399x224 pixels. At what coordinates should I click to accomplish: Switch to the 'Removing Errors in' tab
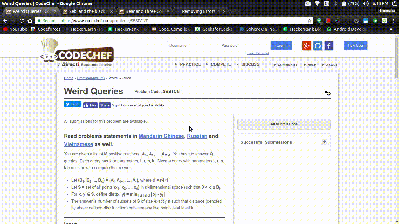[x=201, y=11]
